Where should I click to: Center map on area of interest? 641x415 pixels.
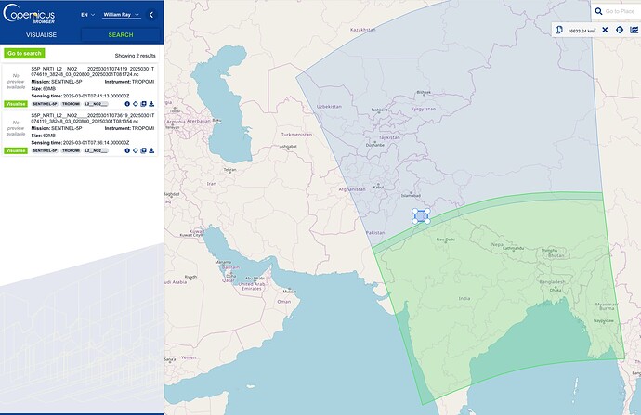coord(620,30)
